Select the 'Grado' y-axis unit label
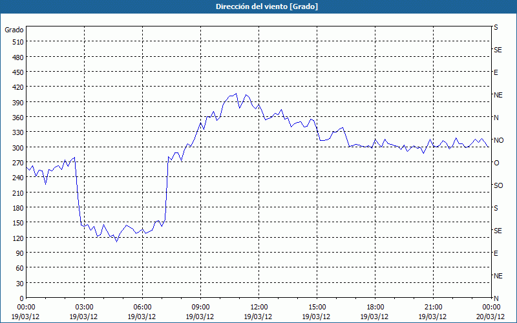Viewport: 517px width, 323px height. point(14,30)
